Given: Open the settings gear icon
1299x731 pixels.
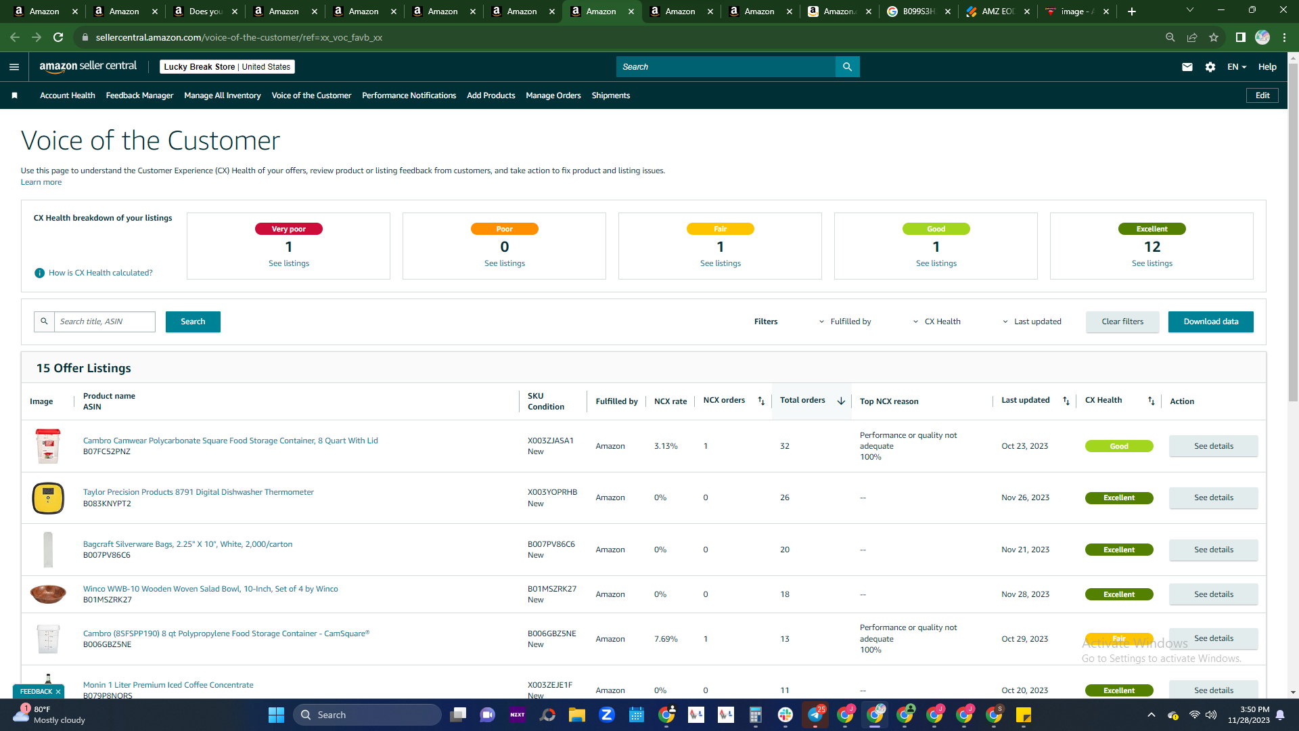Looking at the screenshot, I should click(1210, 66).
